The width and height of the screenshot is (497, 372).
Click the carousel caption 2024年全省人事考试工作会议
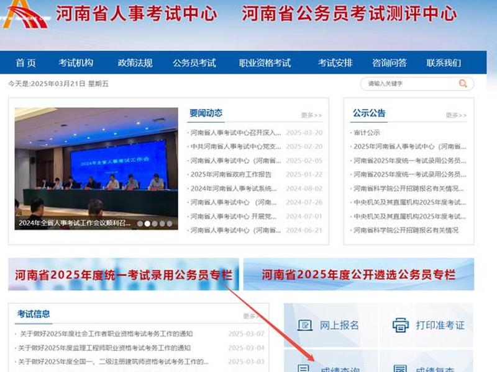[75, 223]
